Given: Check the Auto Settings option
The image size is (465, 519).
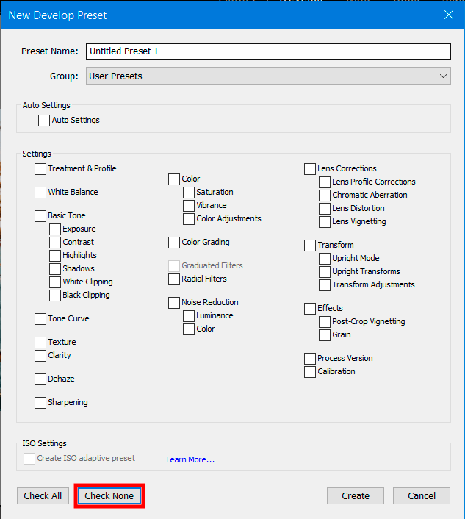Looking at the screenshot, I should (x=44, y=121).
